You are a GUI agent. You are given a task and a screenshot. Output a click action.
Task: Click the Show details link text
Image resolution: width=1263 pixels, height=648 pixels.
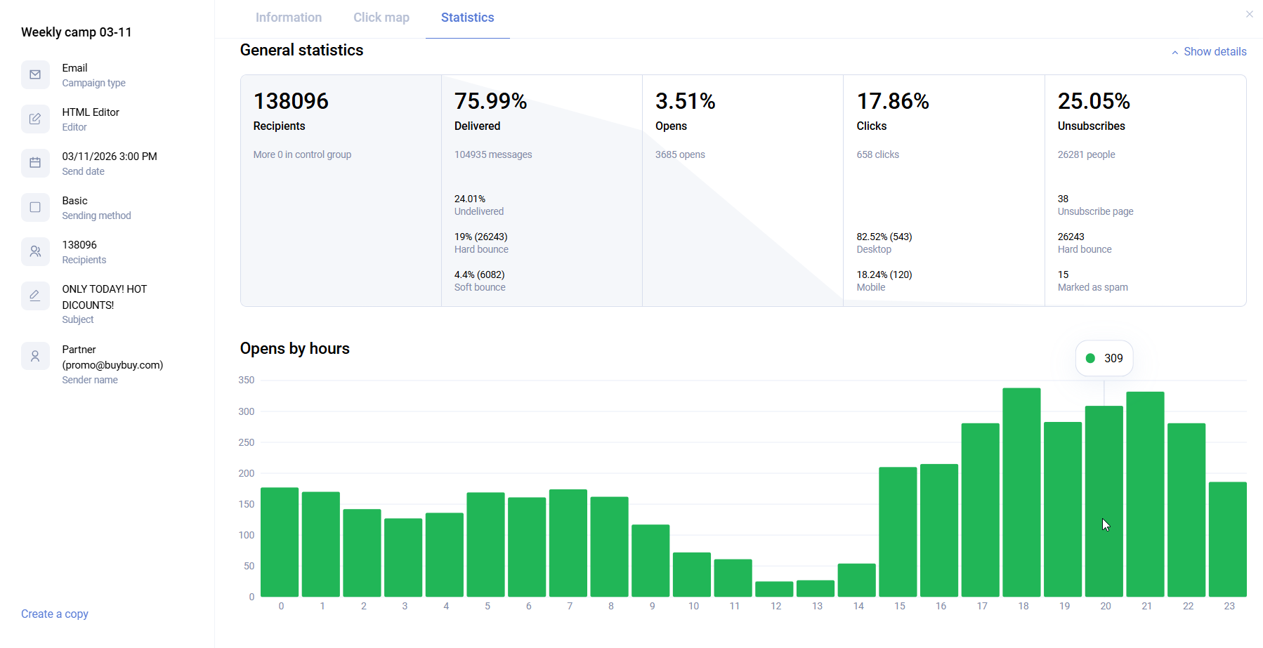[x=1215, y=52]
